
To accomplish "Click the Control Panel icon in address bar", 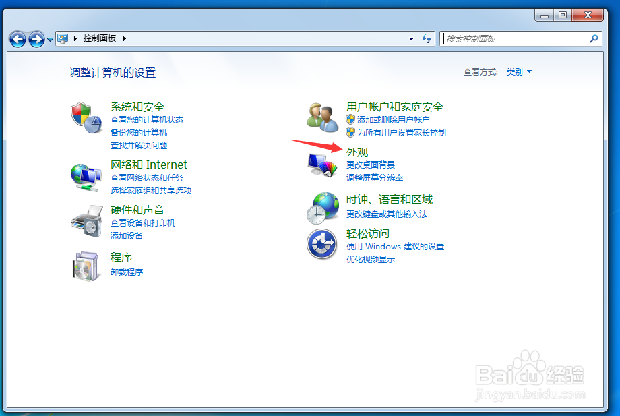I will (62, 38).
